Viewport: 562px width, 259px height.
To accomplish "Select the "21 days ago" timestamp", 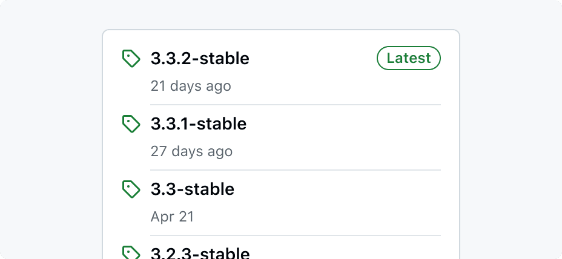I will coord(191,86).
